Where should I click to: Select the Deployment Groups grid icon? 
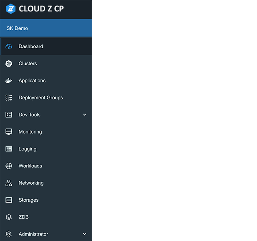pyautogui.click(x=9, y=98)
